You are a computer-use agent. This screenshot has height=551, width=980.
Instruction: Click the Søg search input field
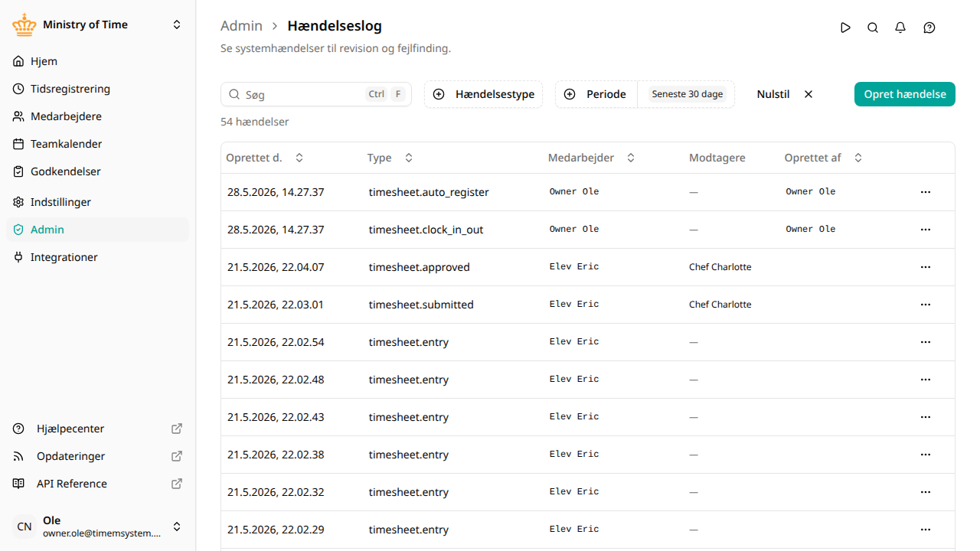316,94
